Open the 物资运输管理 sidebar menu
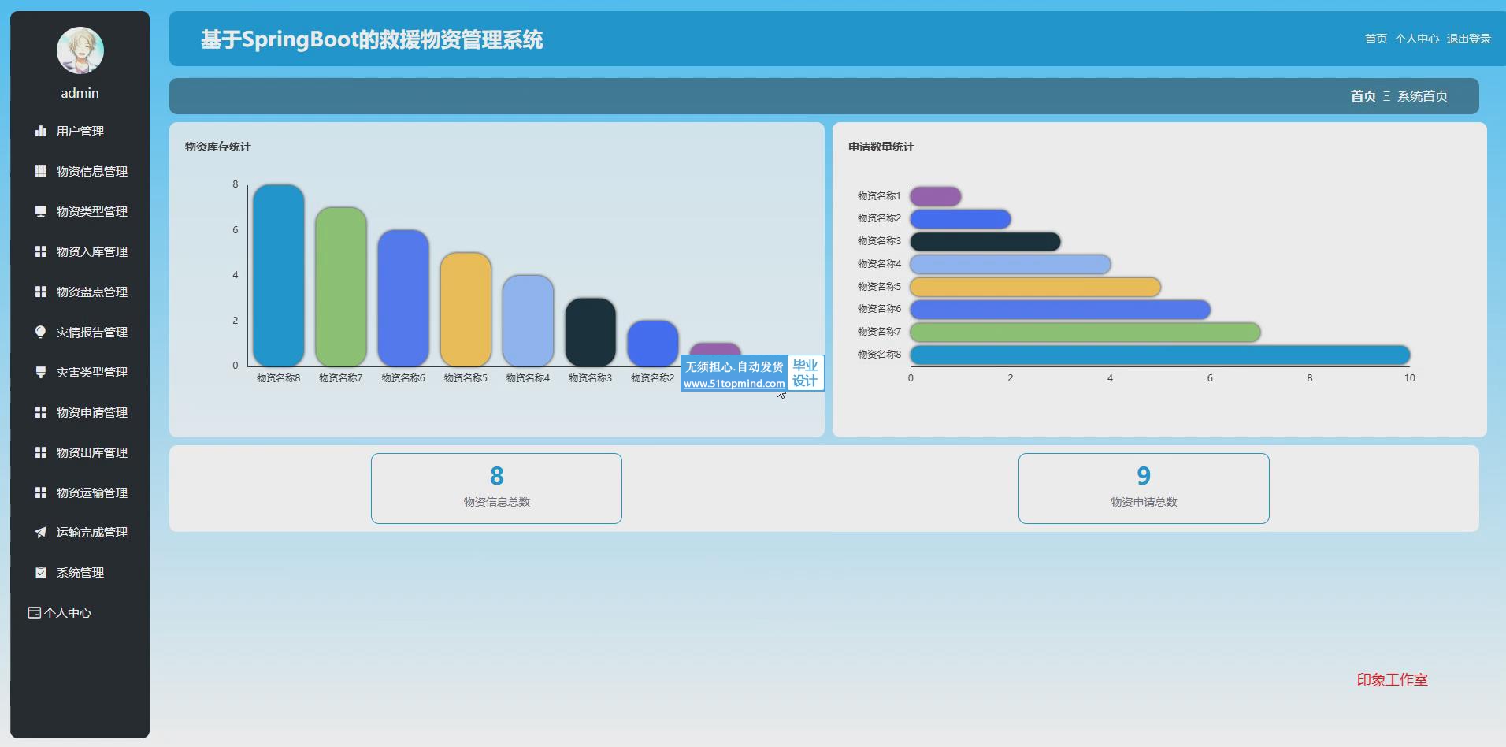1506x747 pixels. (91, 493)
